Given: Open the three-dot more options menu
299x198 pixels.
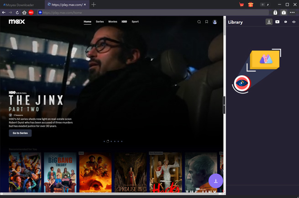Looking at the screenshot, I should tap(293, 13).
